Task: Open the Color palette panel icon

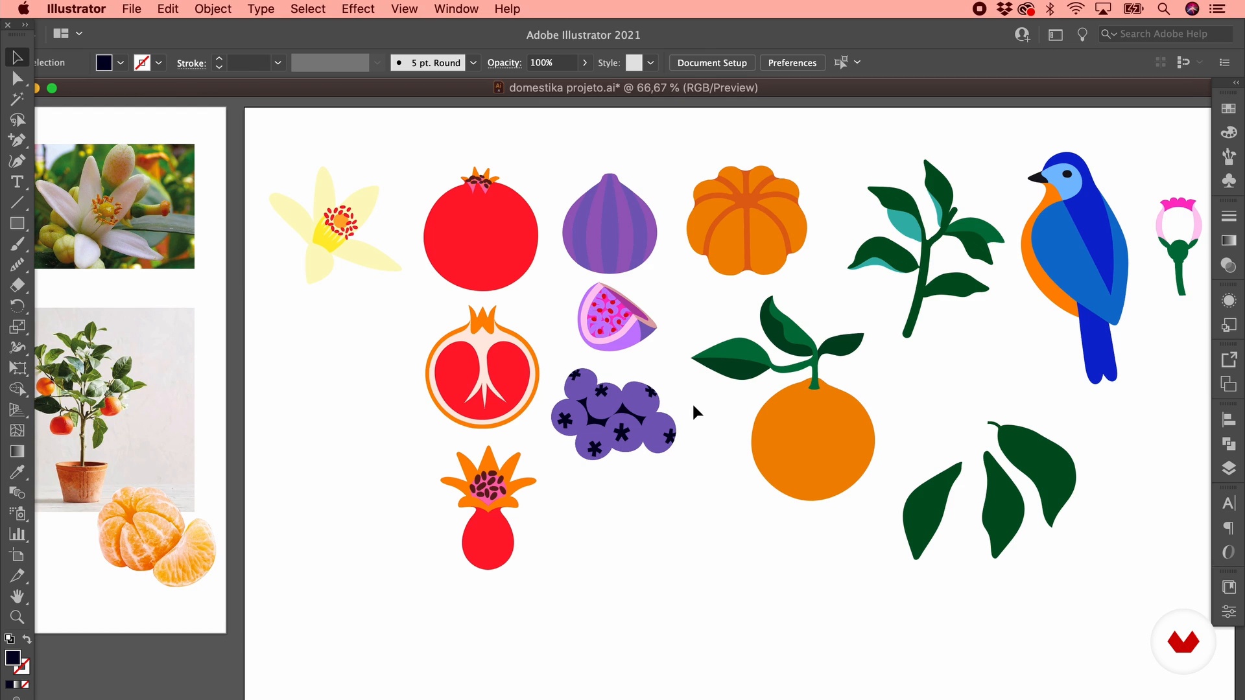Action: click(x=1229, y=133)
